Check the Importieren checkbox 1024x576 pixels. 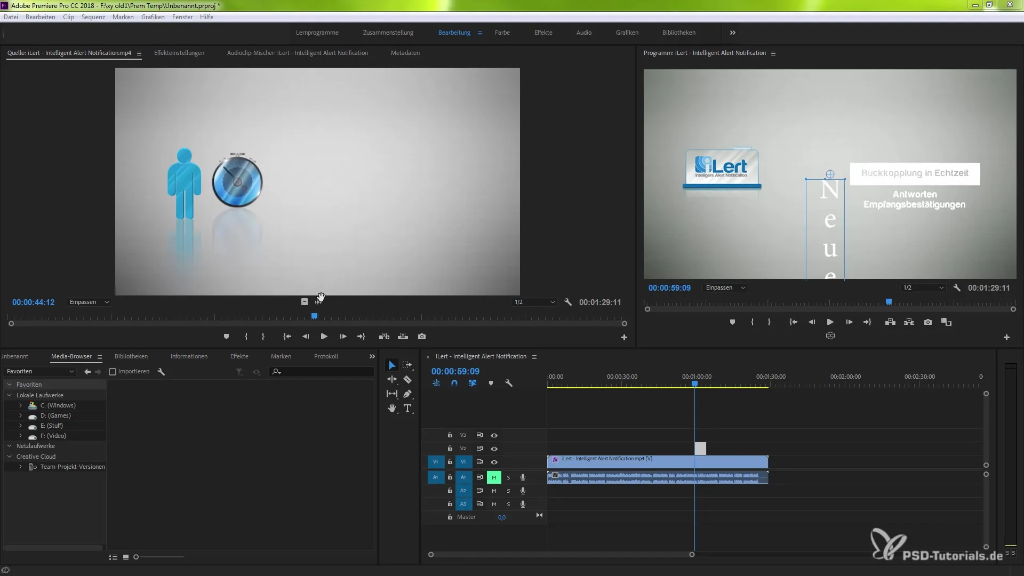[x=113, y=372]
